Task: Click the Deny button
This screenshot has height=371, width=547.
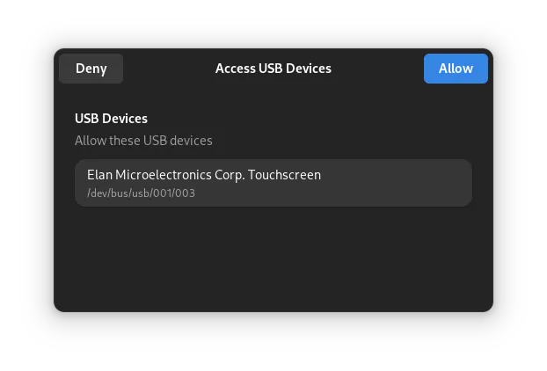Action: pos(91,69)
